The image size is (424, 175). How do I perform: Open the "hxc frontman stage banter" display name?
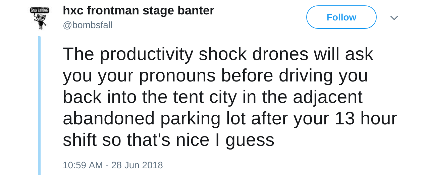[x=138, y=10]
